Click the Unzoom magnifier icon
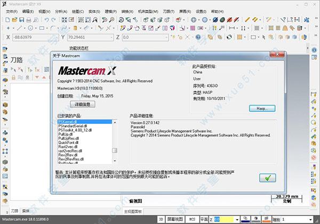Screen dimensions: 320x224 [x=111, y=20]
